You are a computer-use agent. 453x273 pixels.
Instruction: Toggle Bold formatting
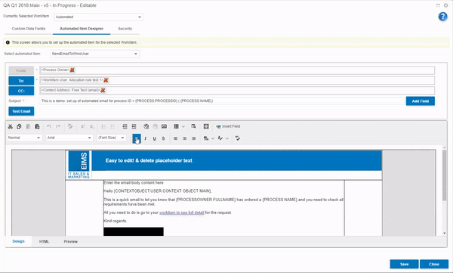(x=137, y=138)
